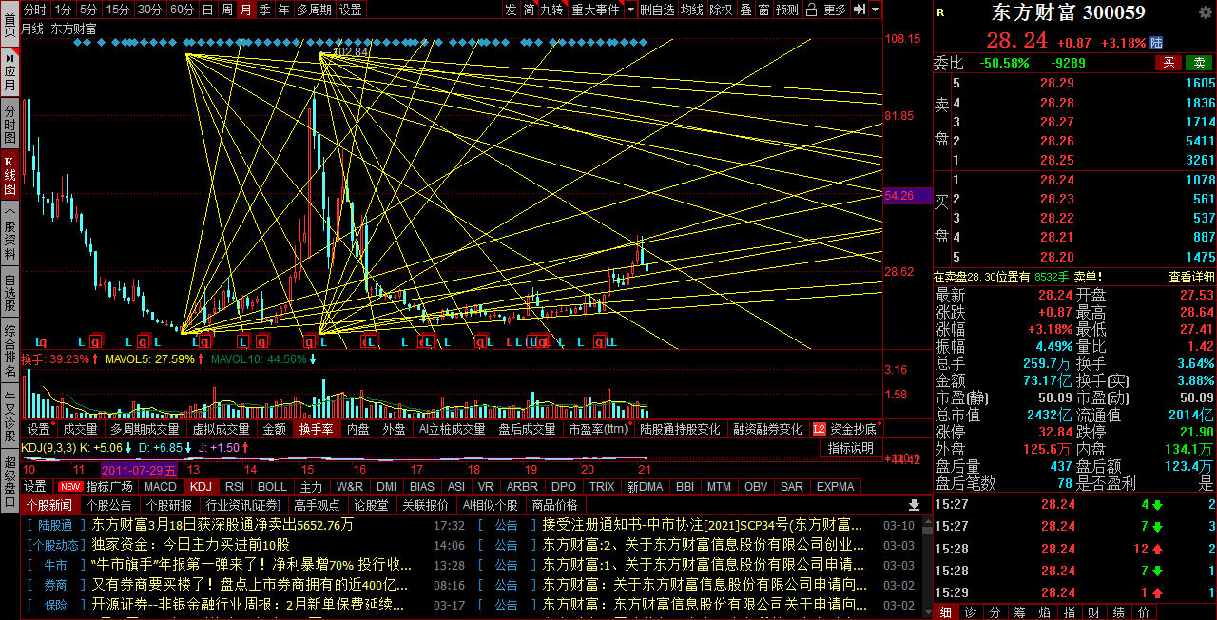Open 设置 in the KDJ indicator row
The height and width of the screenshot is (620, 1217).
pyautogui.click(x=34, y=487)
